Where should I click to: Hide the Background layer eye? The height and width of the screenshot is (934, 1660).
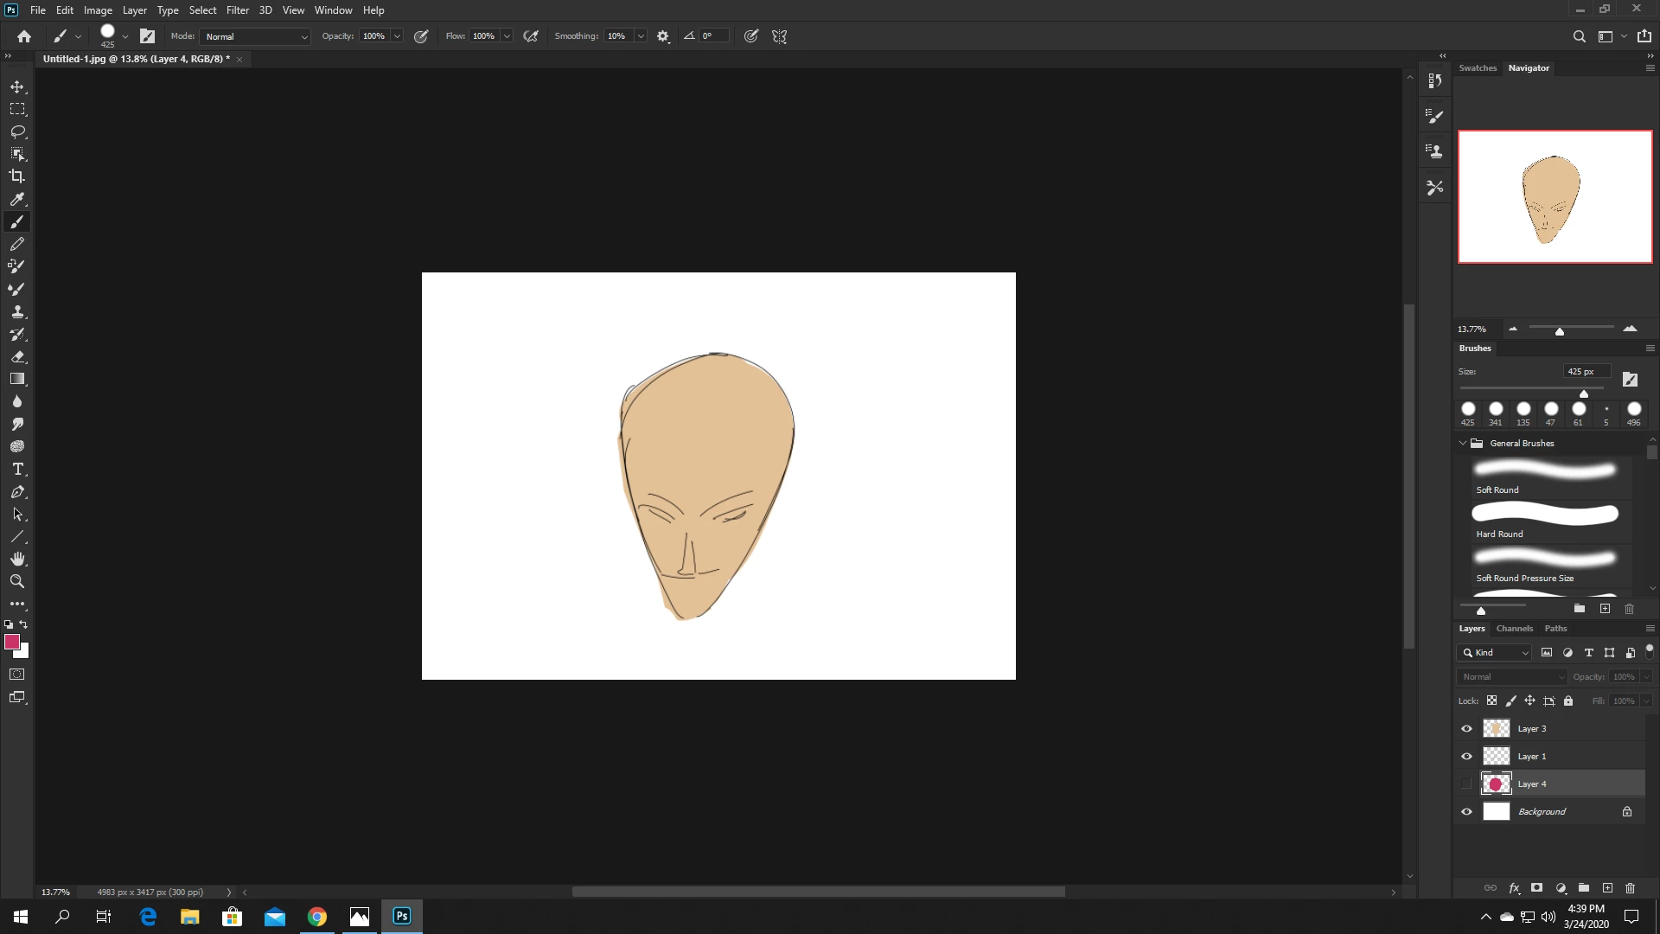pos(1466,812)
